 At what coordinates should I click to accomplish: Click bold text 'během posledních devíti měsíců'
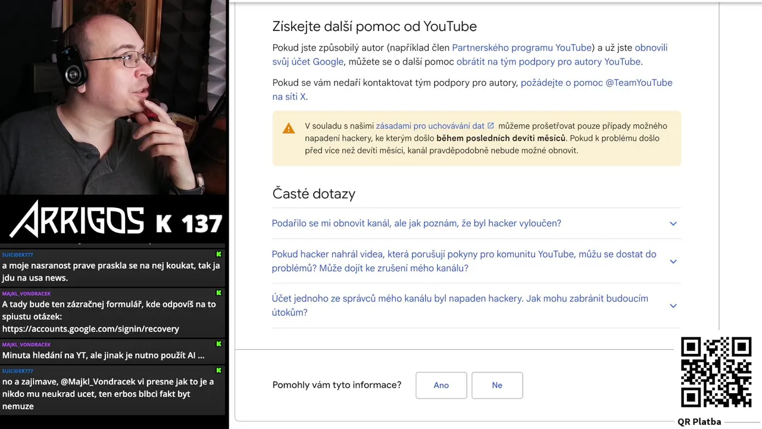501,138
